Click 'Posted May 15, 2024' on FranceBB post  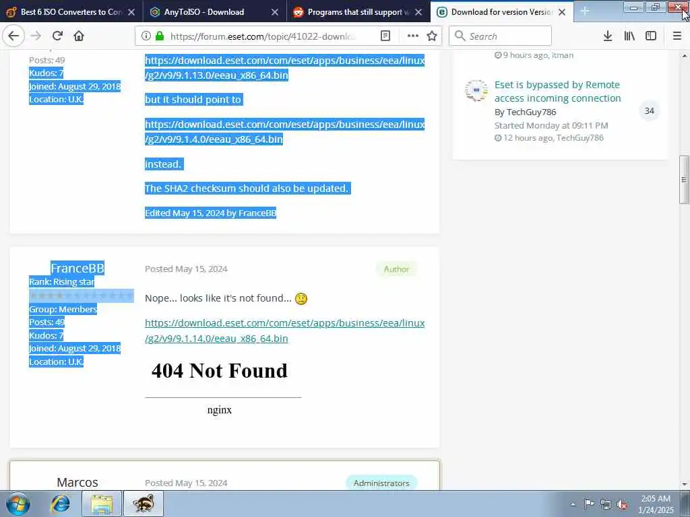coord(186,269)
